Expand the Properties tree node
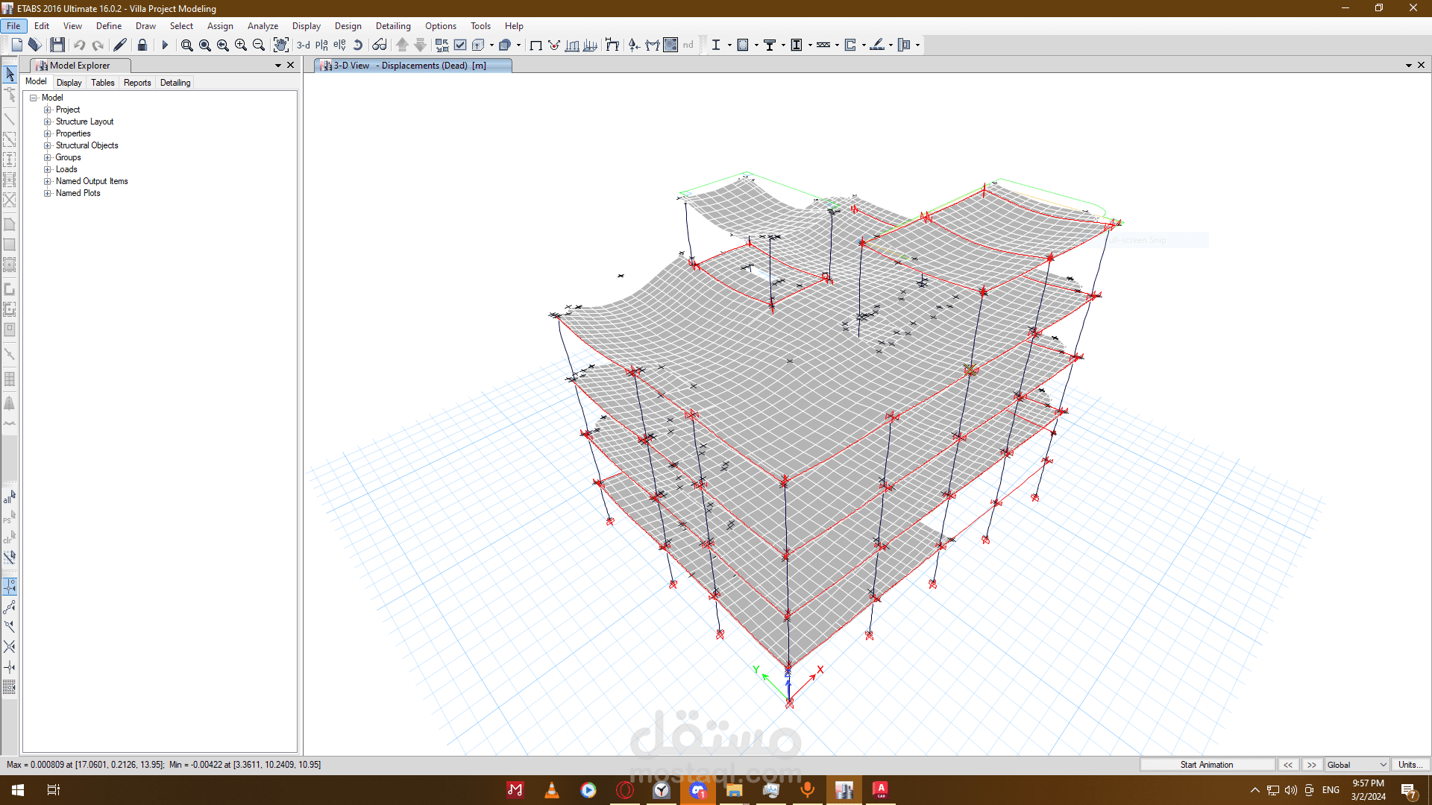 point(48,133)
